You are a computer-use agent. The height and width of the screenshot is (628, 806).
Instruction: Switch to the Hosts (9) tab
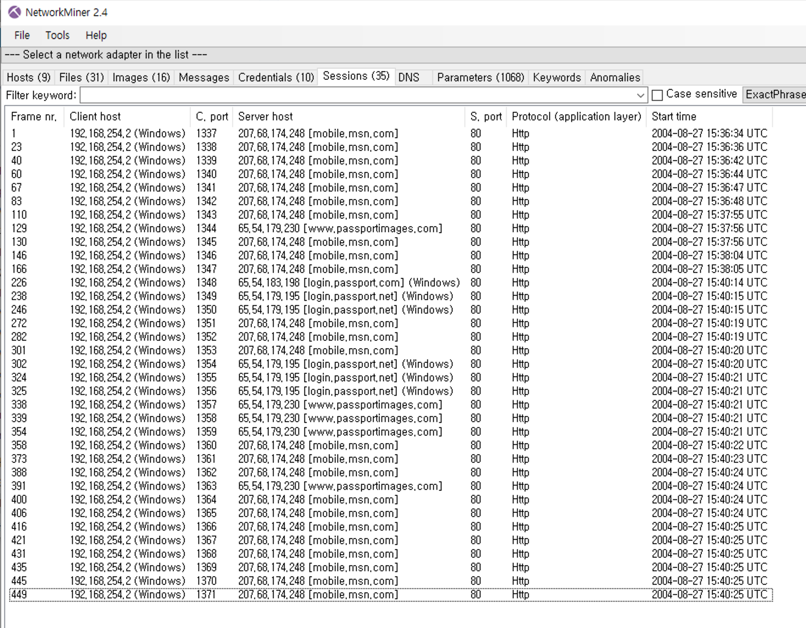pos(28,78)
